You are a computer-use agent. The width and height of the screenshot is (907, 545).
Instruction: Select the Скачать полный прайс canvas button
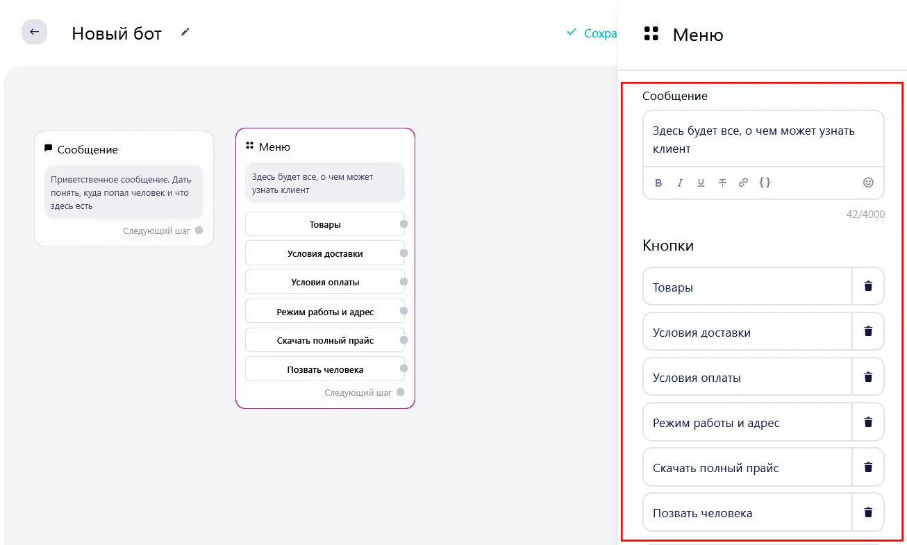324,340
